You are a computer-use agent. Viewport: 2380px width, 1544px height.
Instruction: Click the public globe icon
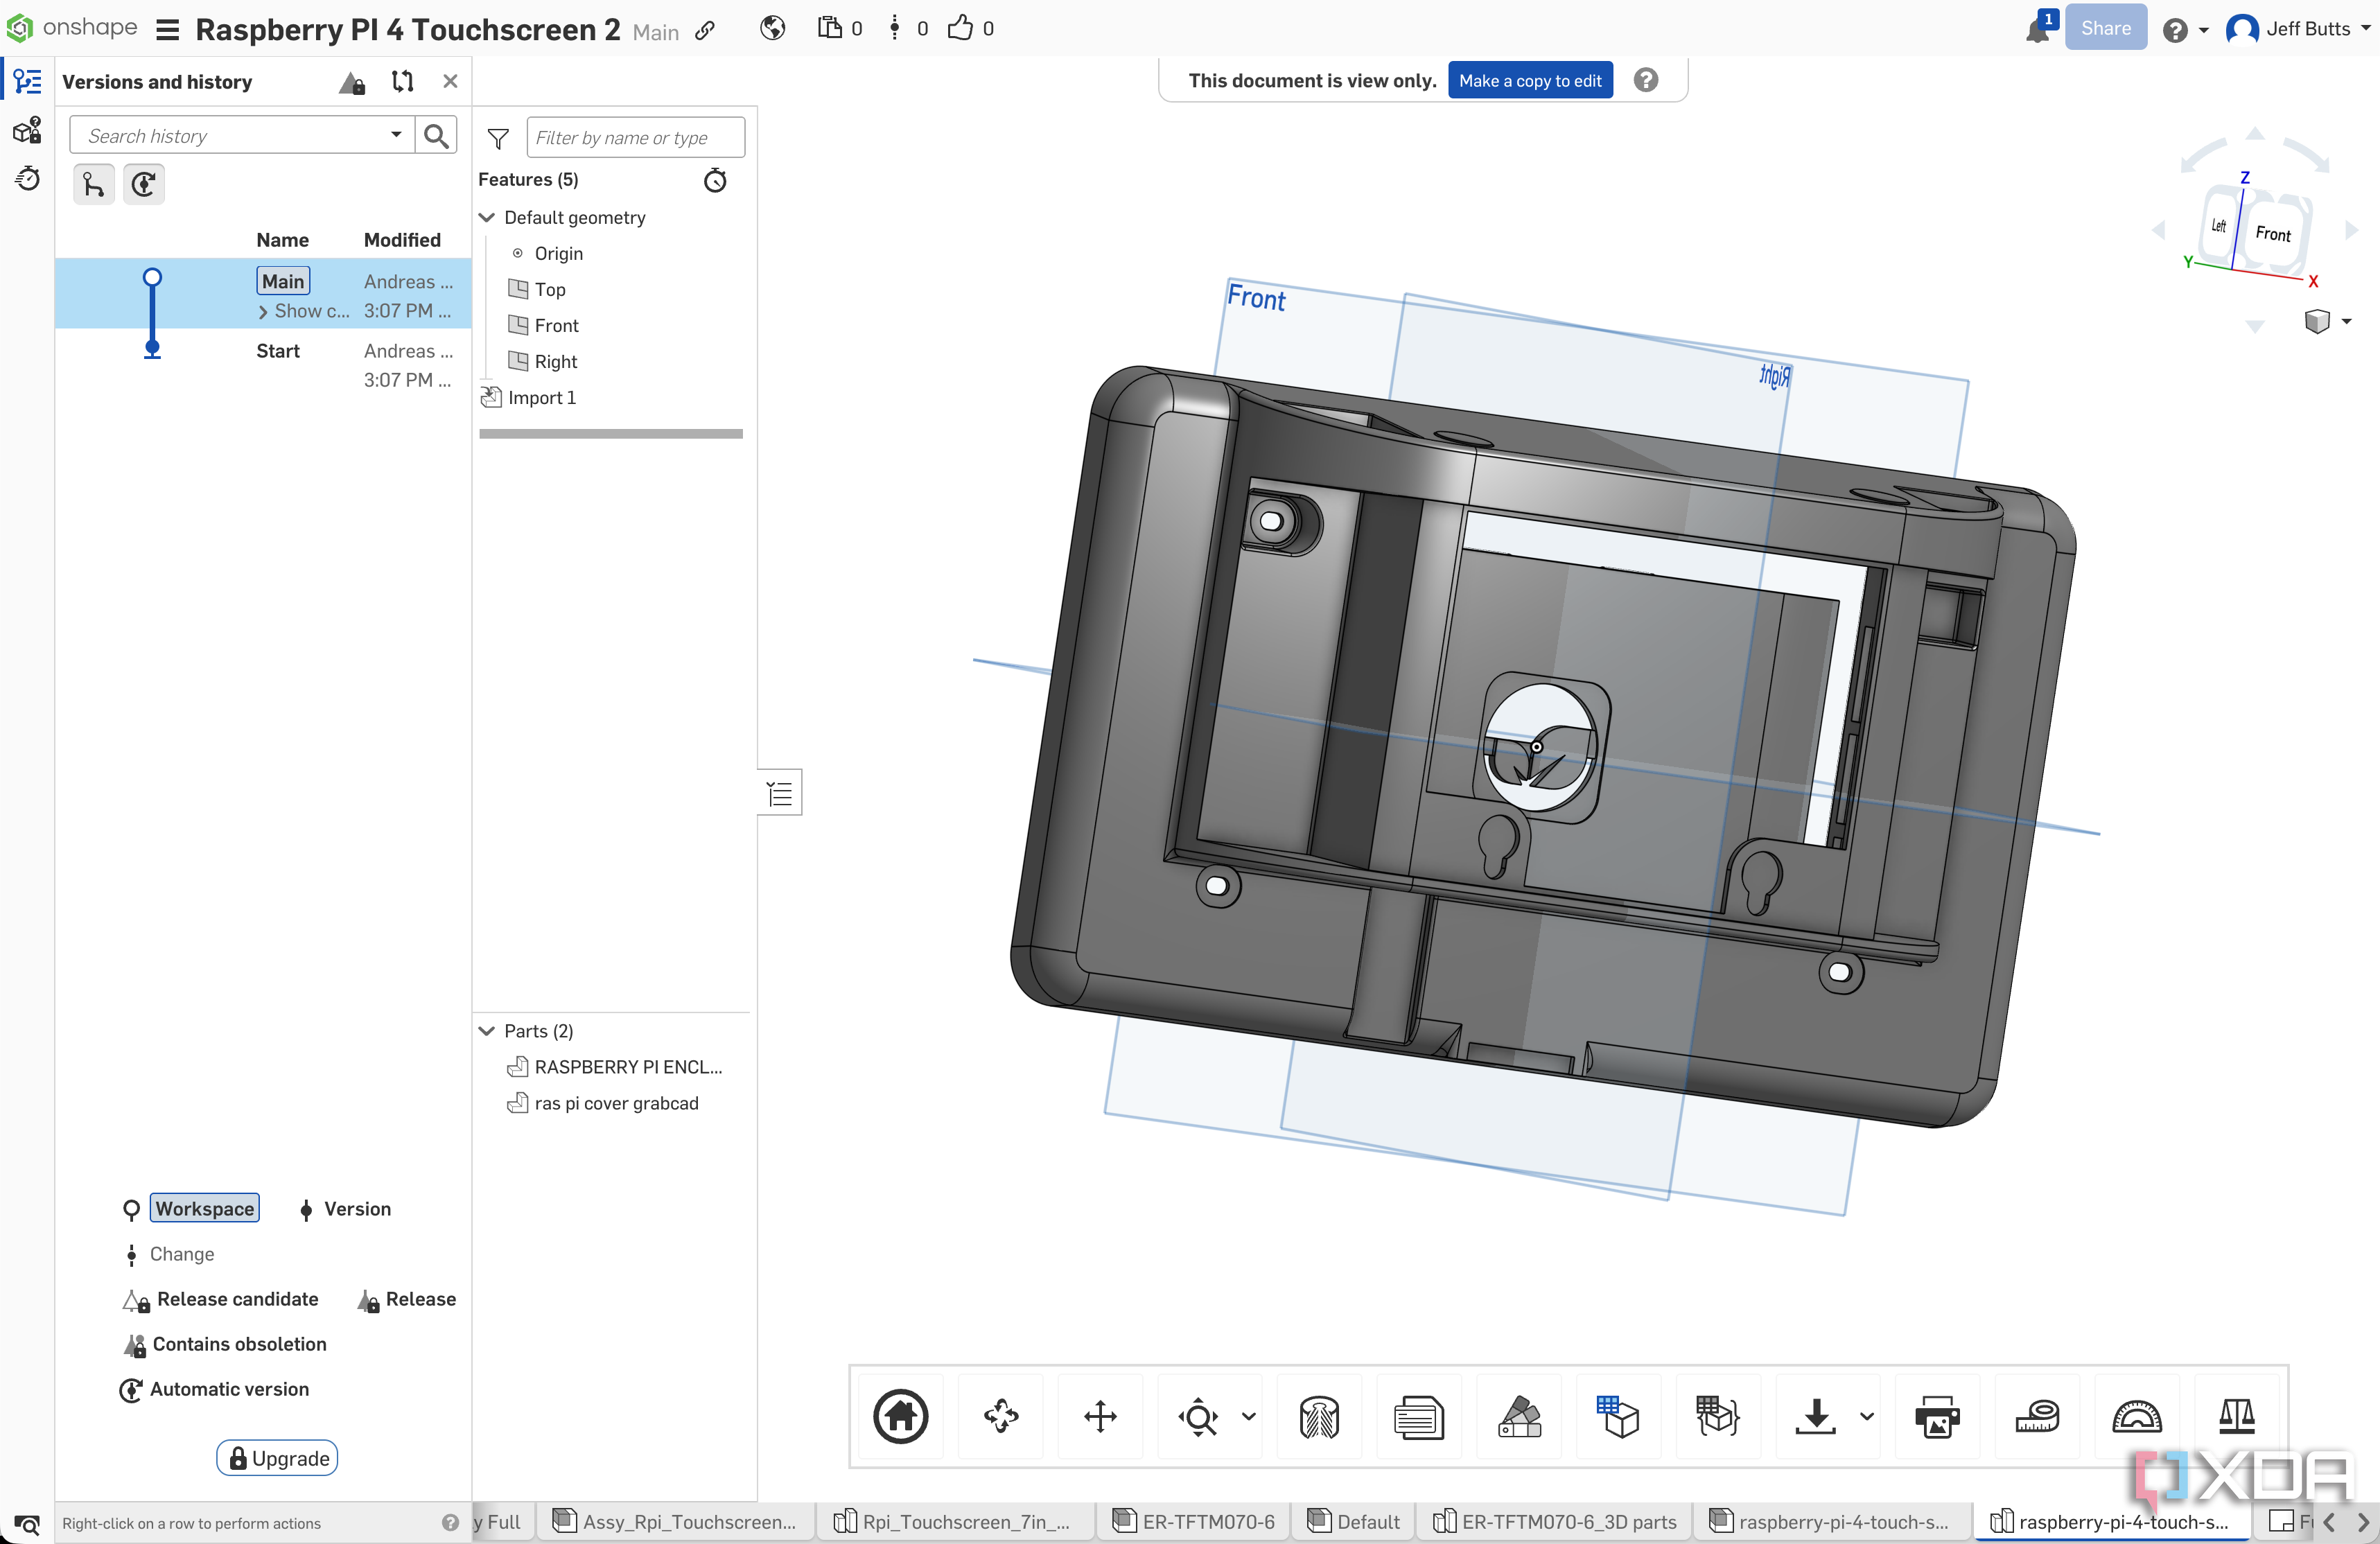[x=772, y=28]
